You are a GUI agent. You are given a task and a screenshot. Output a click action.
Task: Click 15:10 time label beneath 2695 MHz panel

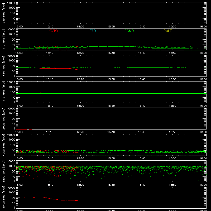[50, 132]
